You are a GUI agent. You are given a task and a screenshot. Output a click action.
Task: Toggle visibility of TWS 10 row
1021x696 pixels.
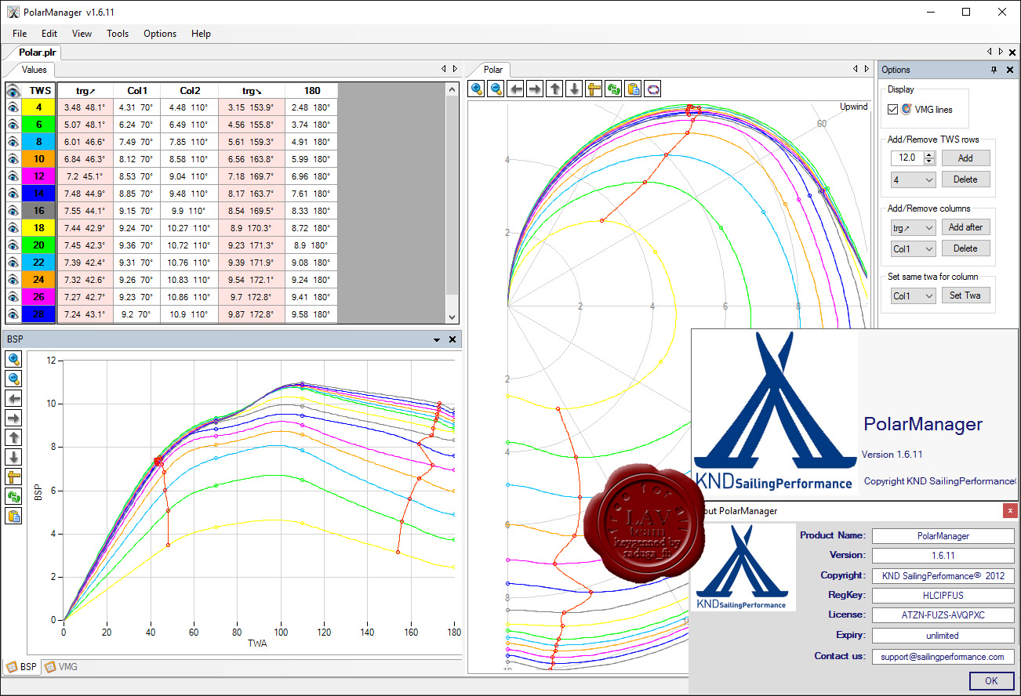[x=13, y=159]
